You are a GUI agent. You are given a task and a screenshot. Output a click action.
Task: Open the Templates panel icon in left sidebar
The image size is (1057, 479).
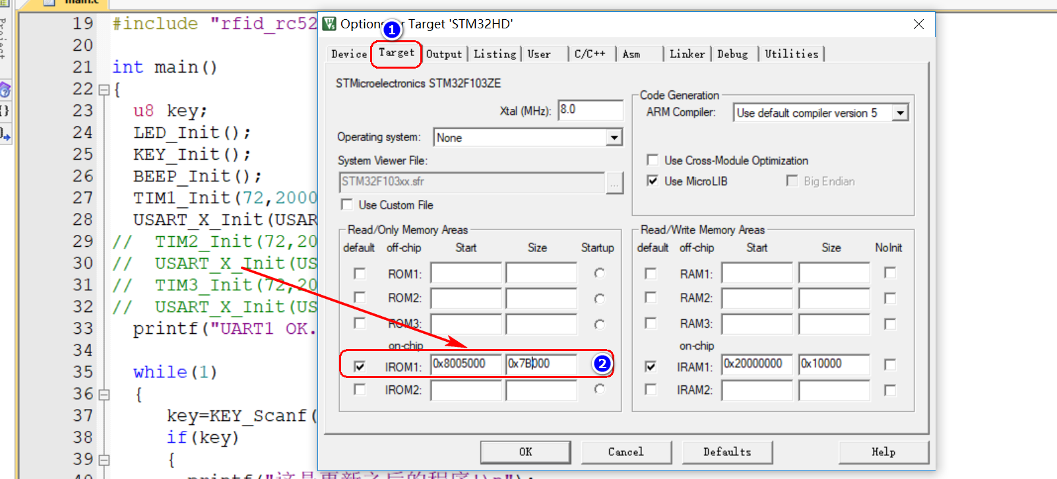click(x=5, y=134)
